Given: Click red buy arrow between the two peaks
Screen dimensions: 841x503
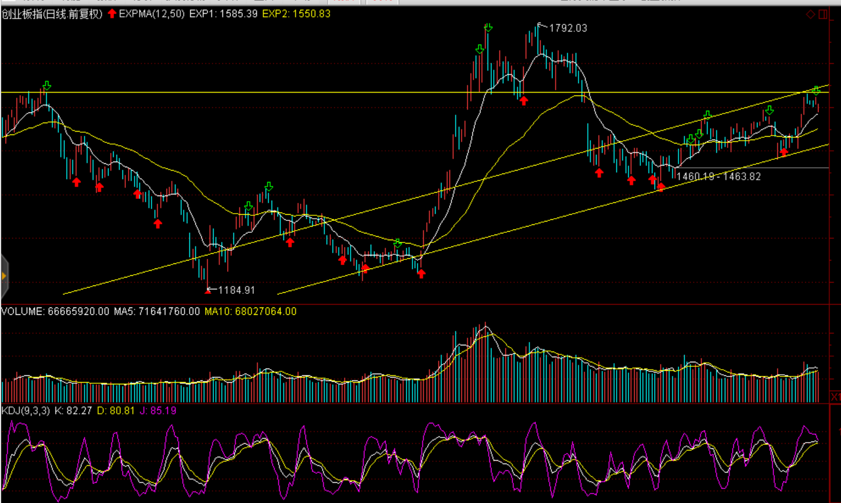Looking at the screenshot, I should pyautogui.click(x=524, y=101).
